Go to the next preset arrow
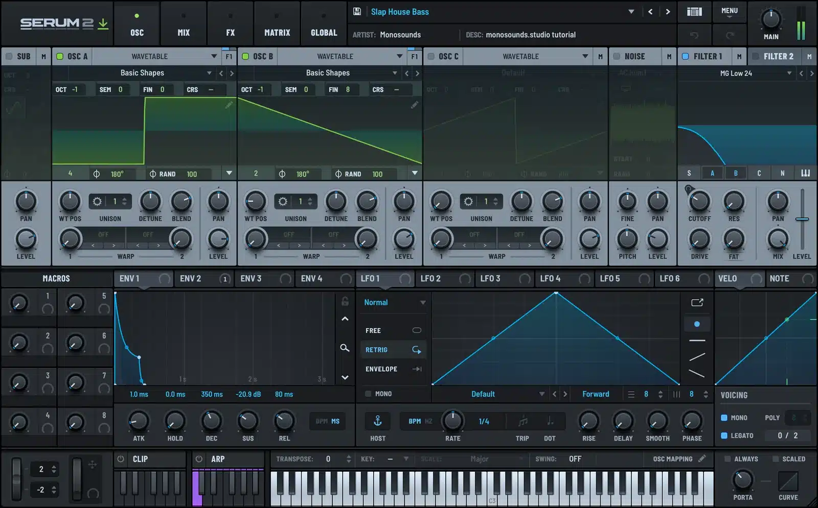 tap(668, 12)
